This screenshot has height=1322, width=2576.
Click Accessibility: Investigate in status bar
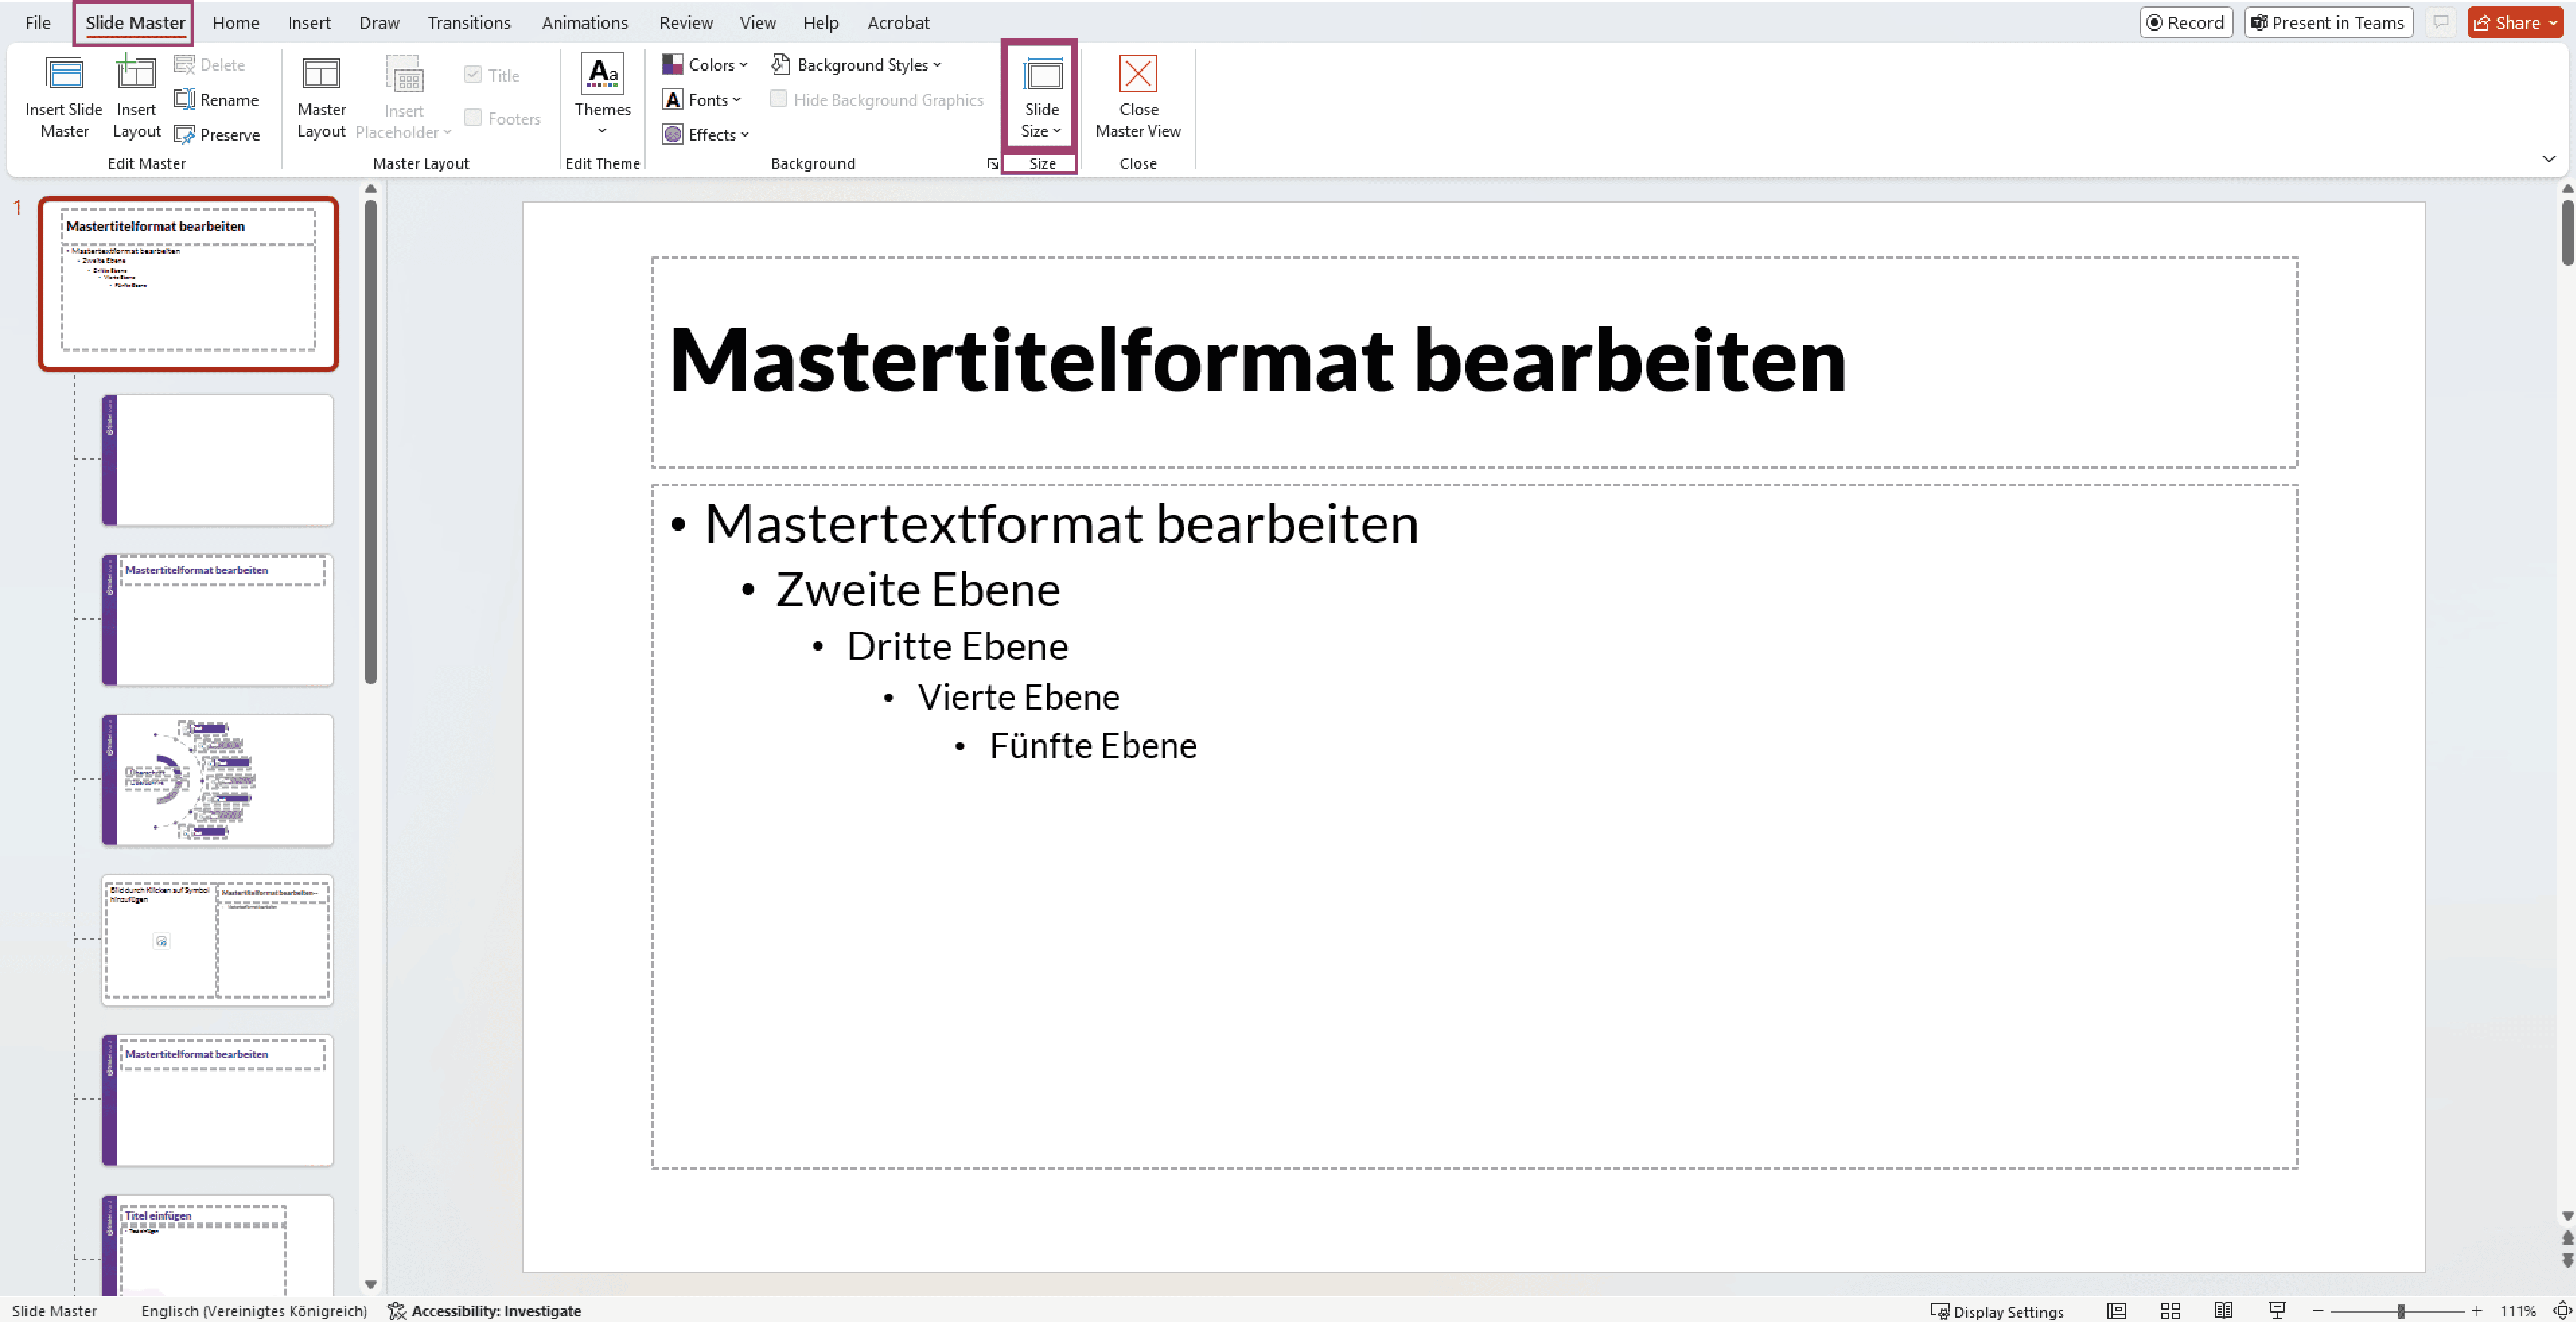(x=485, y=1311)
